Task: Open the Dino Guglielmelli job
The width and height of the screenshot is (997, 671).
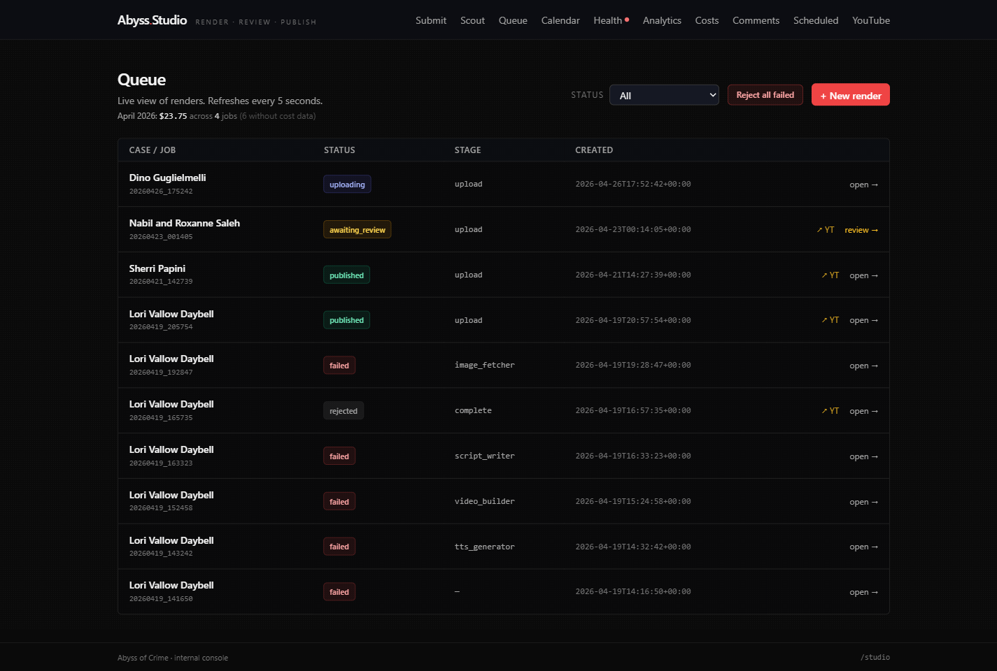Action: pyautogui.click(x=863, y=185)
